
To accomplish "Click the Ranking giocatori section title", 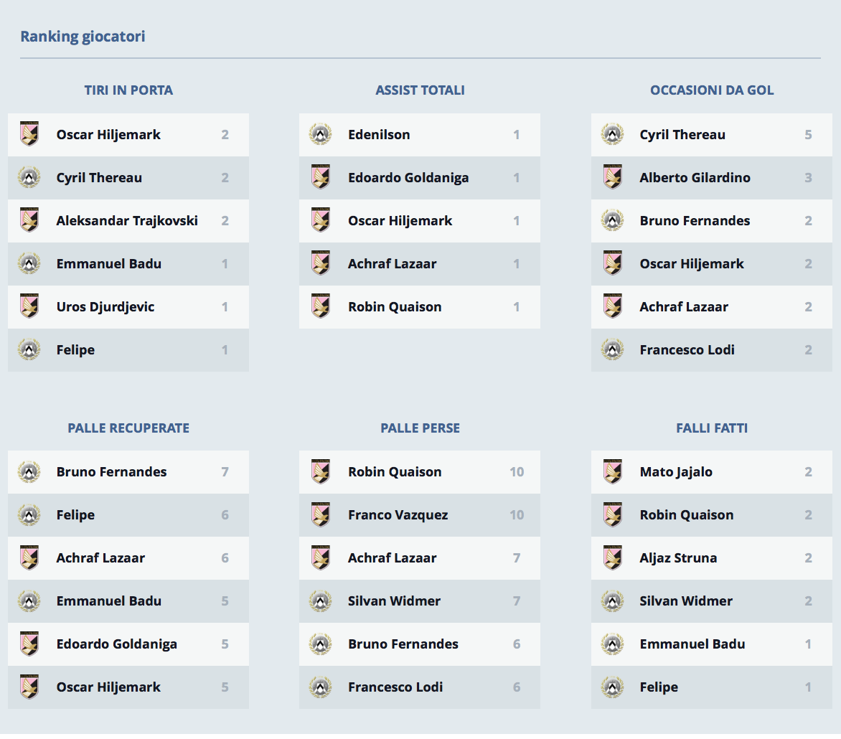I will point(83,37).
